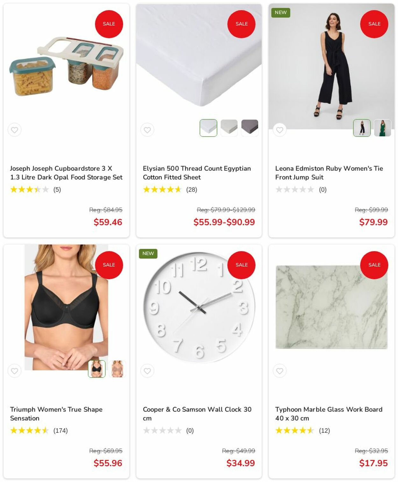398x482 pixels.
Task: Save Leona Edmiston Jump Suit to wishlist
Action: (280, 130)
